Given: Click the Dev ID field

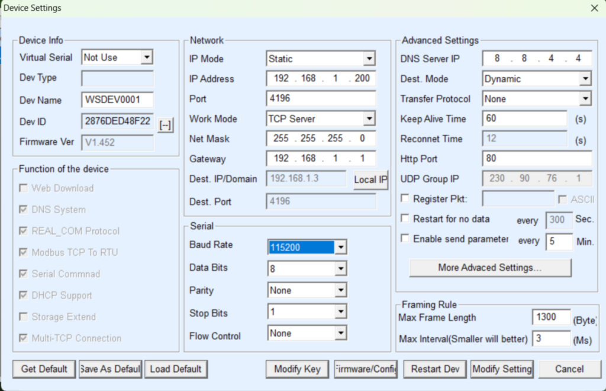Looking at the screenshot, I should point(118,121).
